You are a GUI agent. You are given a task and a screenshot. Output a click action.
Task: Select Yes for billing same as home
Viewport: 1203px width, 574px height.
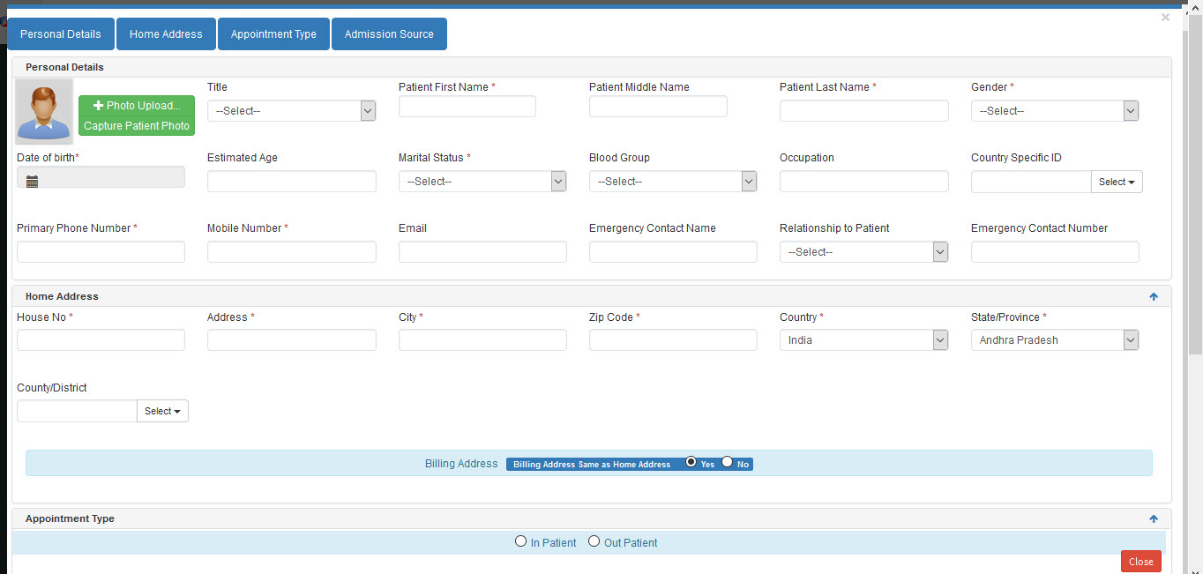tap(691, 462)
